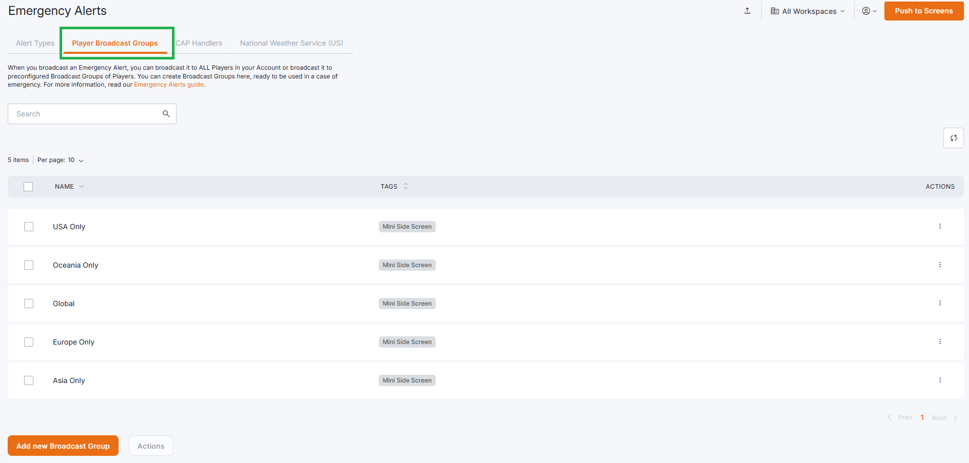The image size is (969, 463).
Task: Open actions menu for USA Only row
Action: (940, 226)
